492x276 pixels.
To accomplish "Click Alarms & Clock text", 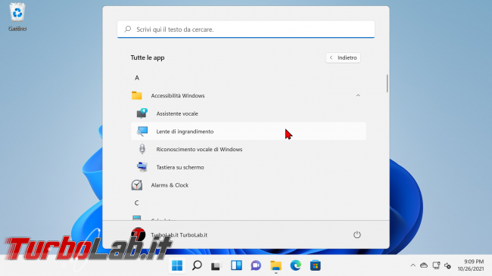I will [x=170, y=185].
